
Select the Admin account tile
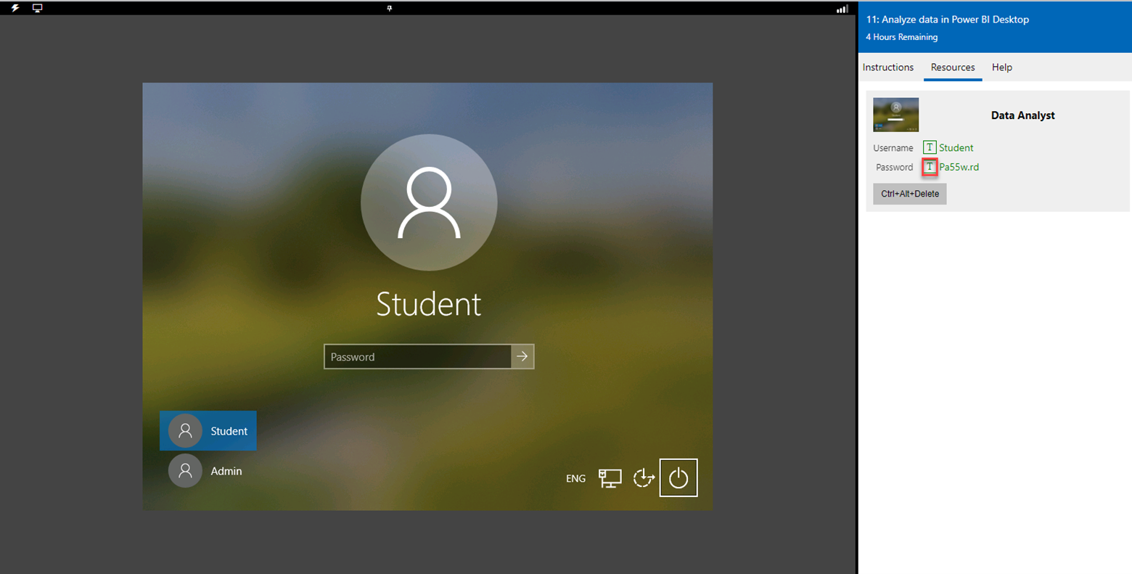208,471
